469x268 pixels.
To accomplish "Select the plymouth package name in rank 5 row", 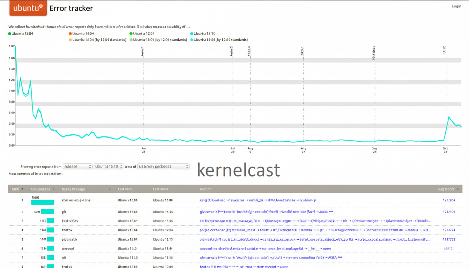I will tap(69, 239).
